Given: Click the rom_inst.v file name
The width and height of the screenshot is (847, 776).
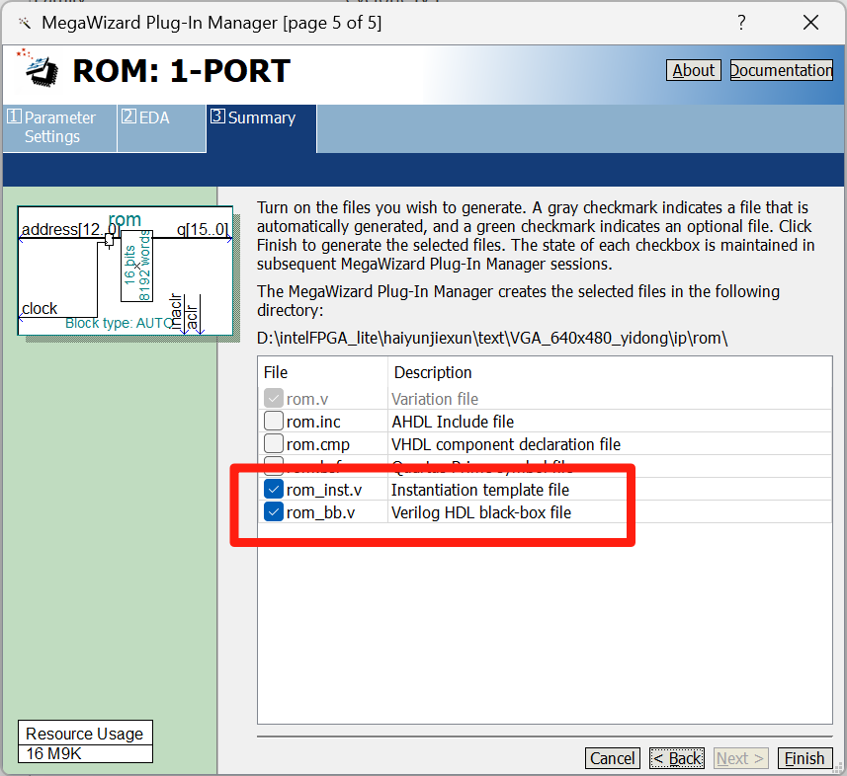Looking at the screenshot, I should 324,490.
